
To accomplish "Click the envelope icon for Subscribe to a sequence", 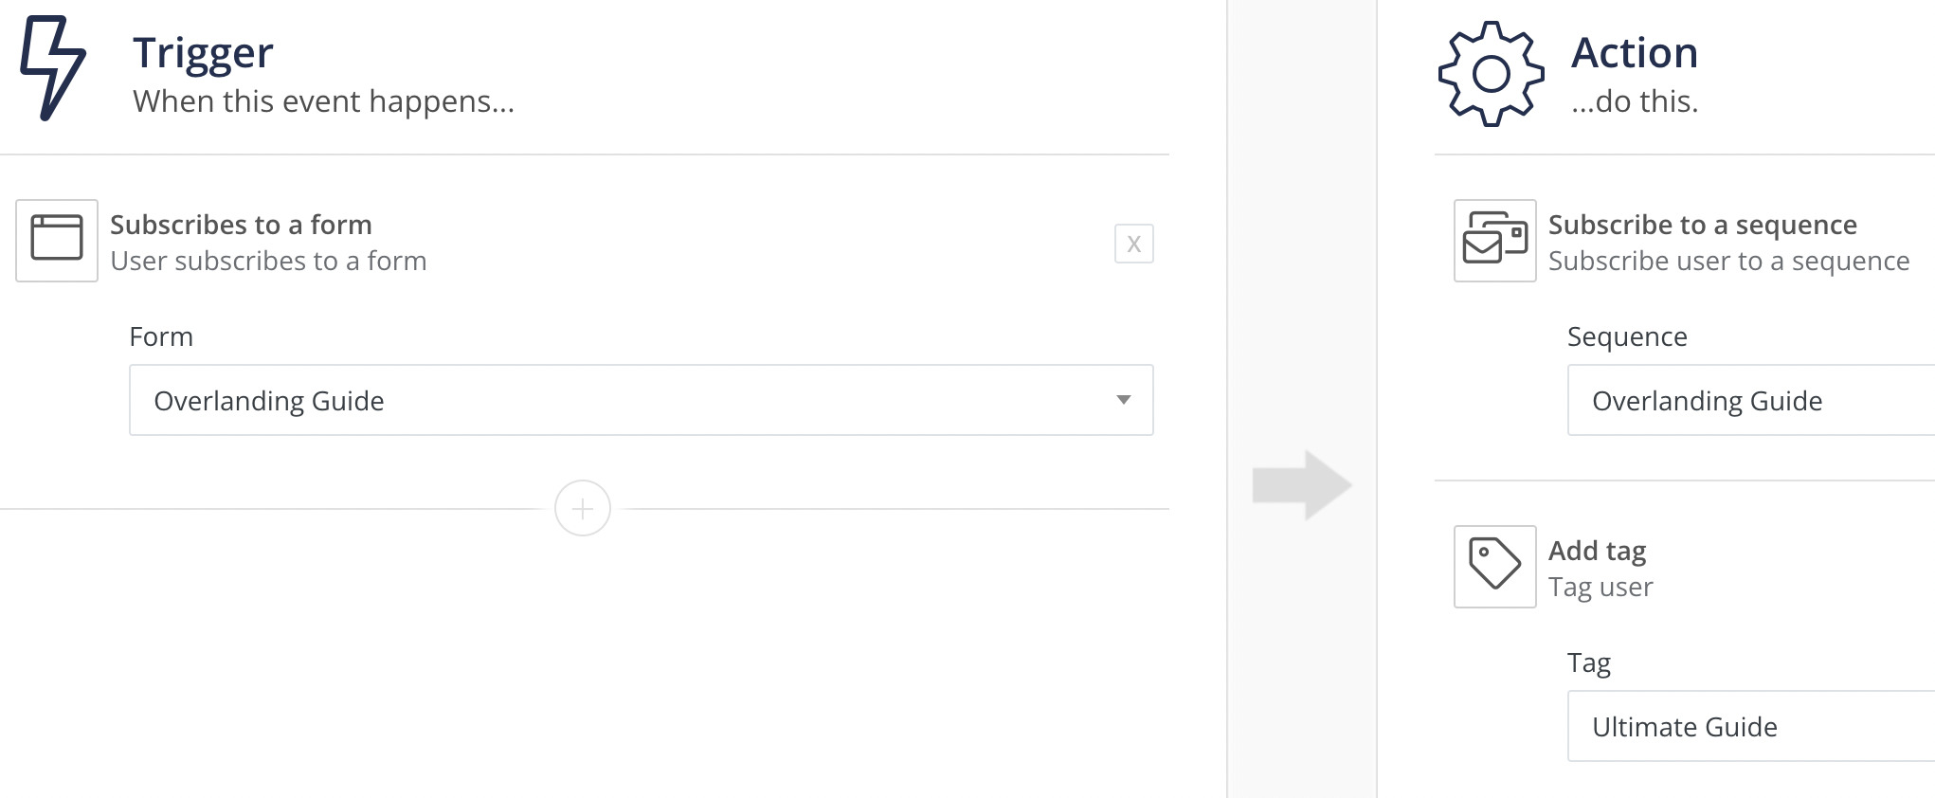I will (x=1494, y=241).
